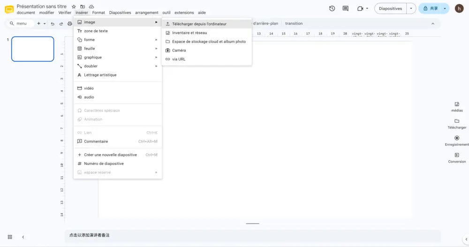The image size is (469, 247).
Task: Choose via URL image option
Action: 207,59
